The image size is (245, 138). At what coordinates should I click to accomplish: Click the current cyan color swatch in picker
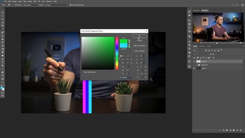coord(124,46)
